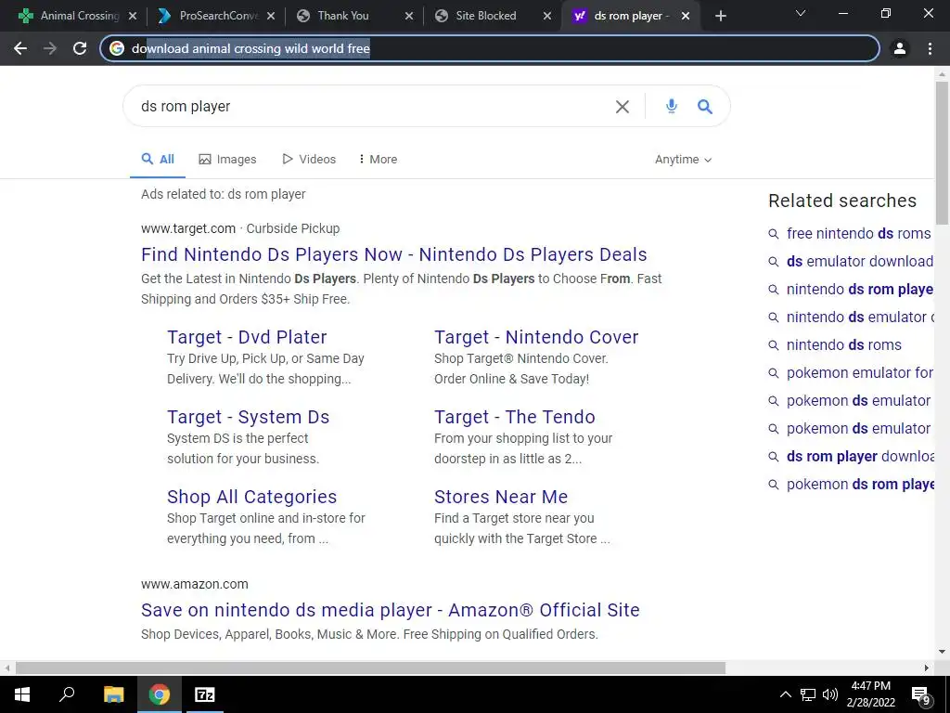The width and height of the screenshot is (950, 713).
Task: Click the vertical scrollbar thumb
Action: pyautogui.click(x=942, y=153)
